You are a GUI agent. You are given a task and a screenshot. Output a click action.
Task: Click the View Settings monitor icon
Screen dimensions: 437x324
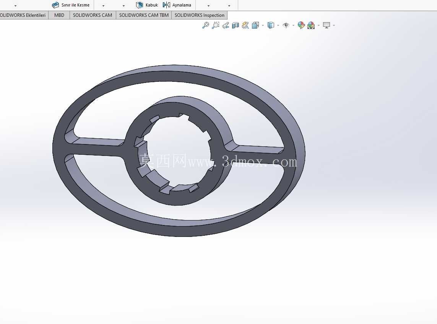pos(327,25)
